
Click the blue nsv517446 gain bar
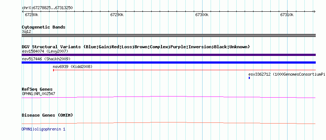pos(168,63)
